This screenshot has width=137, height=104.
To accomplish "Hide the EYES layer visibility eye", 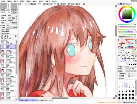I will click(2, 46).
